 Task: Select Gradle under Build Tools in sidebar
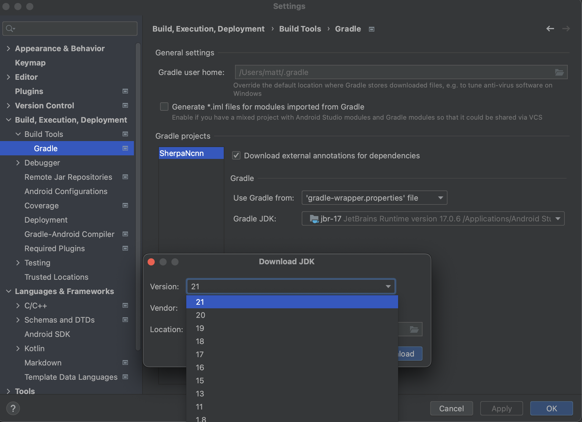[x=46, y=148]
